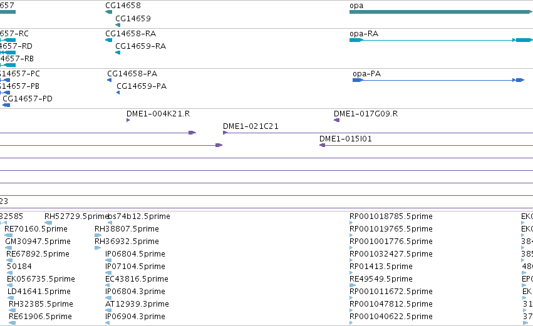Click the RP001047812.5prime label
Viewport: 533px width, 326px height.
pos(391,304)
